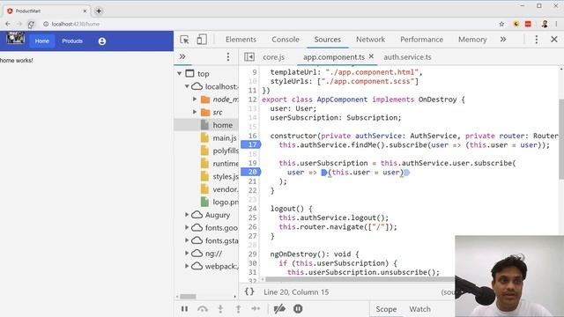
Task: Open DevTools customize three-dot menu
Action: (537, 40)
